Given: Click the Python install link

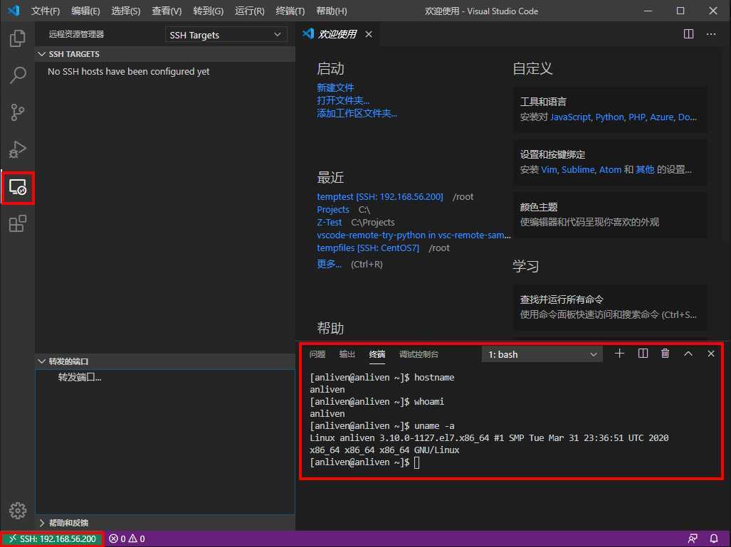Looking at the screenshot, I should (609, 117).
